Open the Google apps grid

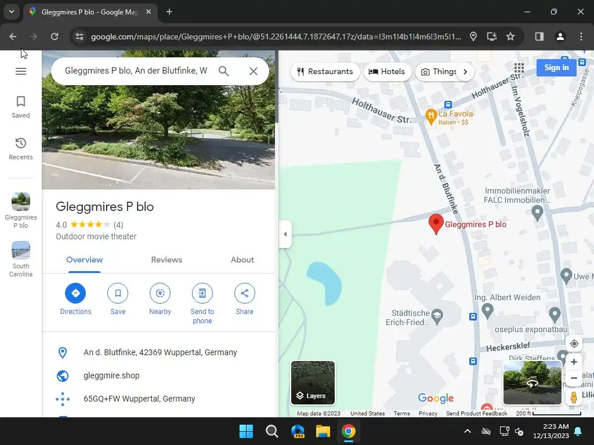click(x=519, y=68)
